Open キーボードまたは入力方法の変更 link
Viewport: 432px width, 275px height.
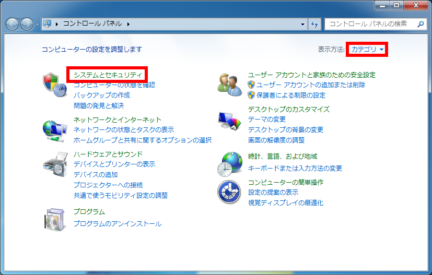[x=295, y=168]
